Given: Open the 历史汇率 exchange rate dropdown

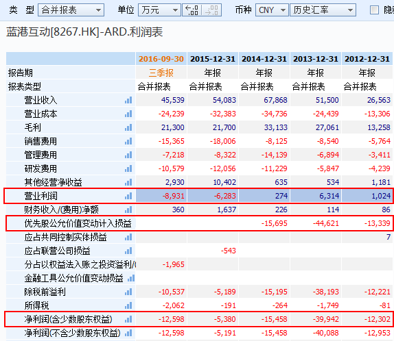Looking at the screenshot, I should coord(323,10).
